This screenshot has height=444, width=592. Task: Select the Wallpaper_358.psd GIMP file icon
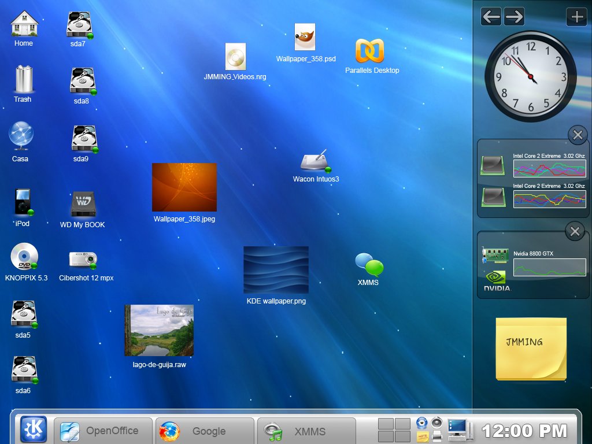(x=305, y=37)
